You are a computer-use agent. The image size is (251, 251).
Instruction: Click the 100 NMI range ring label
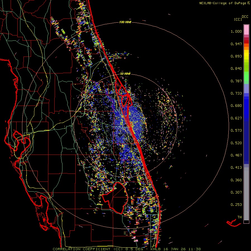(125, 22)
